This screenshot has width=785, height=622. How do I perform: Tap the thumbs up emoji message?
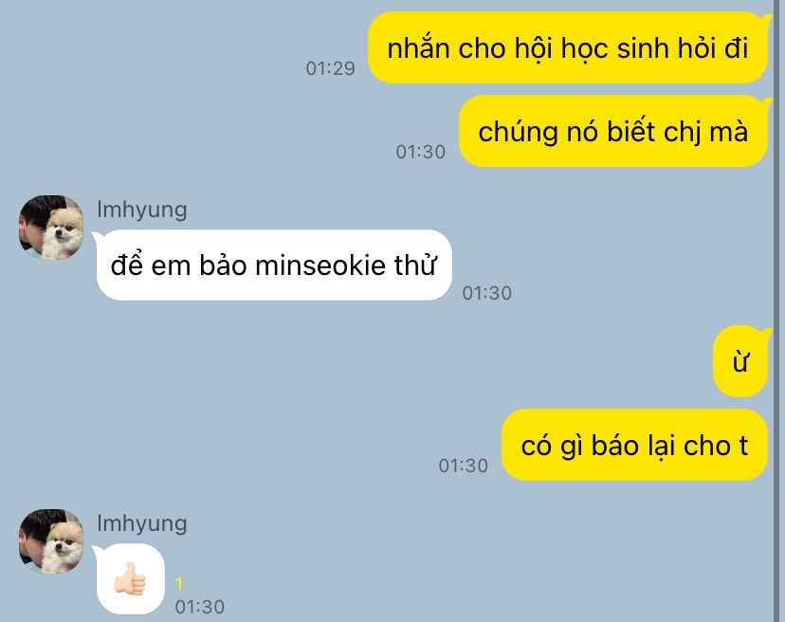click(x=130, y=578)
